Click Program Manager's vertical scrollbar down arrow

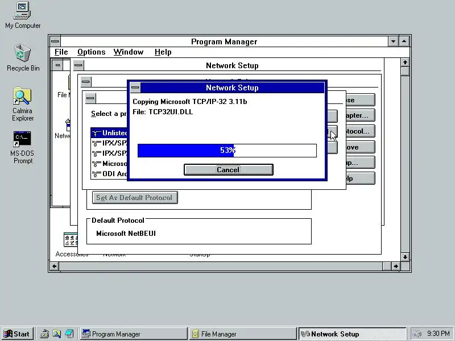pos(405,257)
